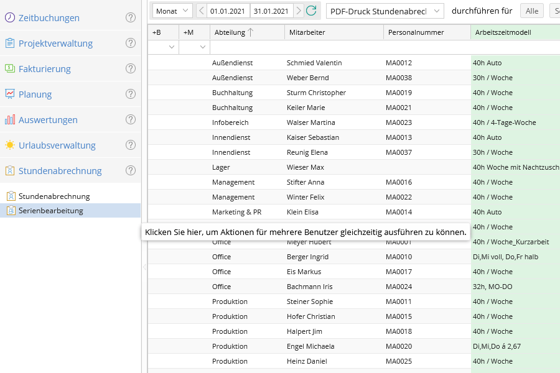Click the Fakturierung money icon

[10, 69]
